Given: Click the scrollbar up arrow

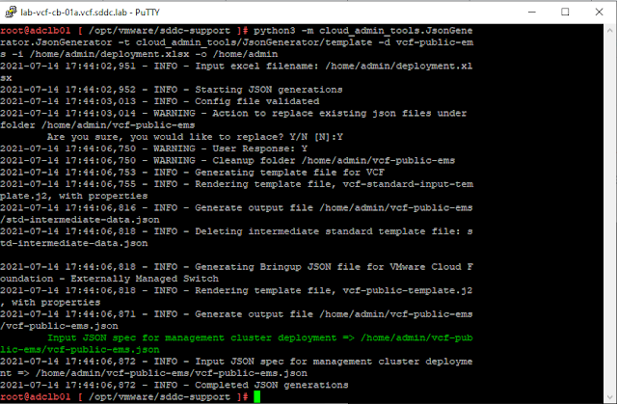Looking at the screenshot, I should [x=610, y=30].
